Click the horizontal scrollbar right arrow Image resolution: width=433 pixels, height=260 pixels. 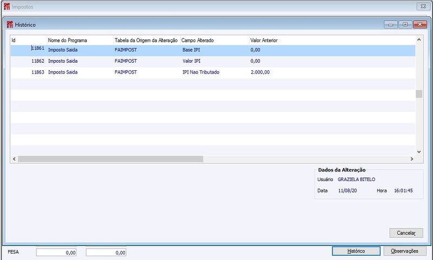coord(412,159)
